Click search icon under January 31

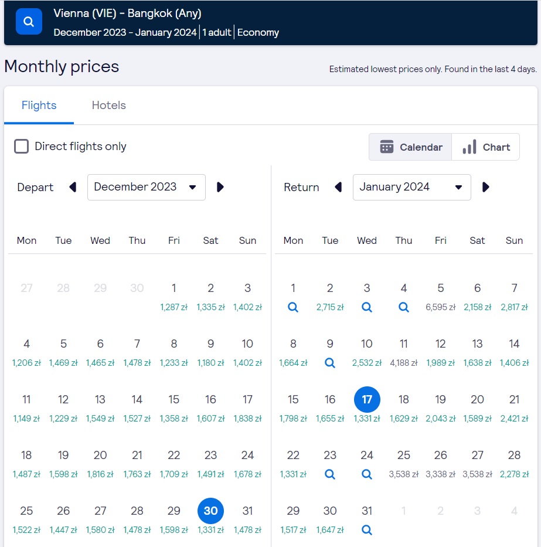click(366, 530)
